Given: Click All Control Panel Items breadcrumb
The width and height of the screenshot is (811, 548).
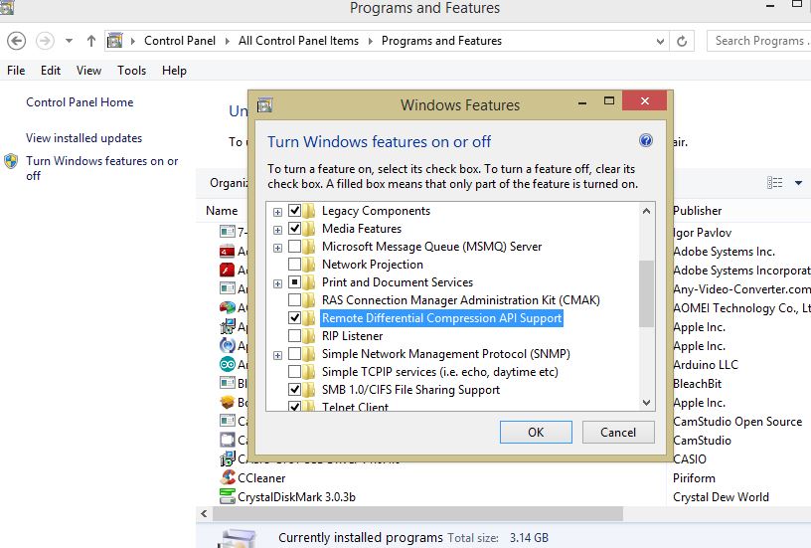Looking at the screenshot, I should click(x=298, y=41).
